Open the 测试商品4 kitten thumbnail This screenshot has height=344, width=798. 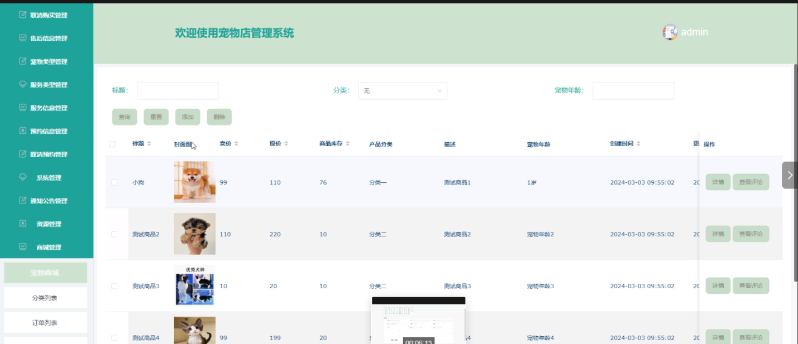(194, 331)
